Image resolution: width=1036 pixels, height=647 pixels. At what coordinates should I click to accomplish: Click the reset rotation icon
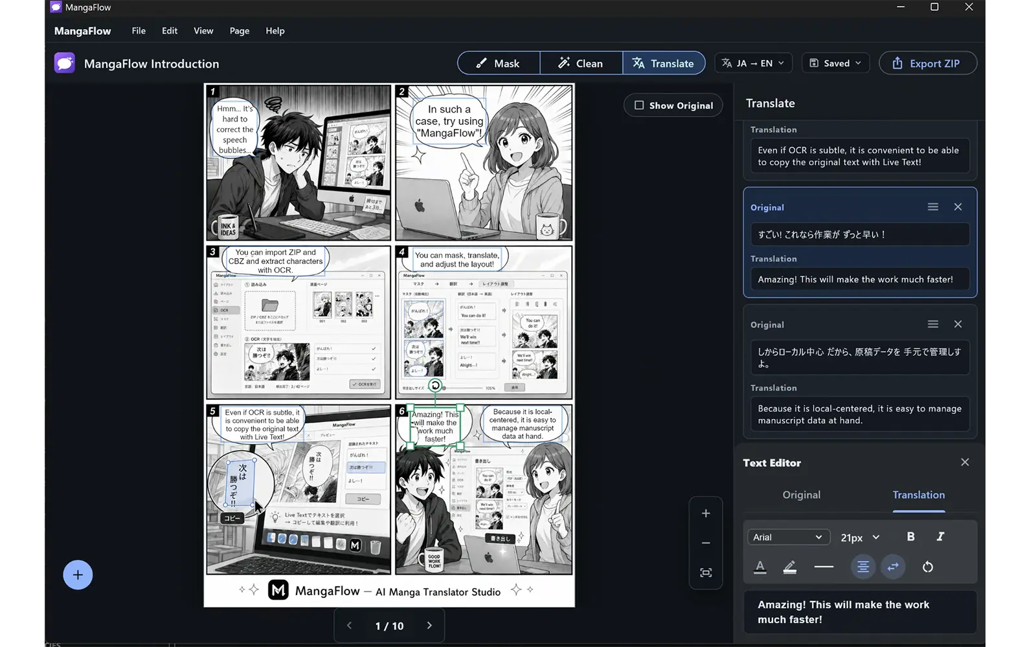click(x=928, y=567)
